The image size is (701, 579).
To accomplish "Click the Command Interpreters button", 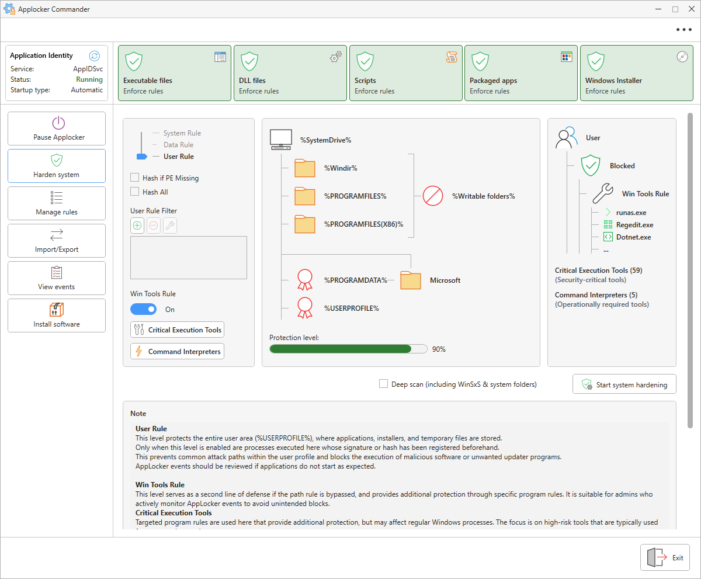I will click(x=177, y=351).
